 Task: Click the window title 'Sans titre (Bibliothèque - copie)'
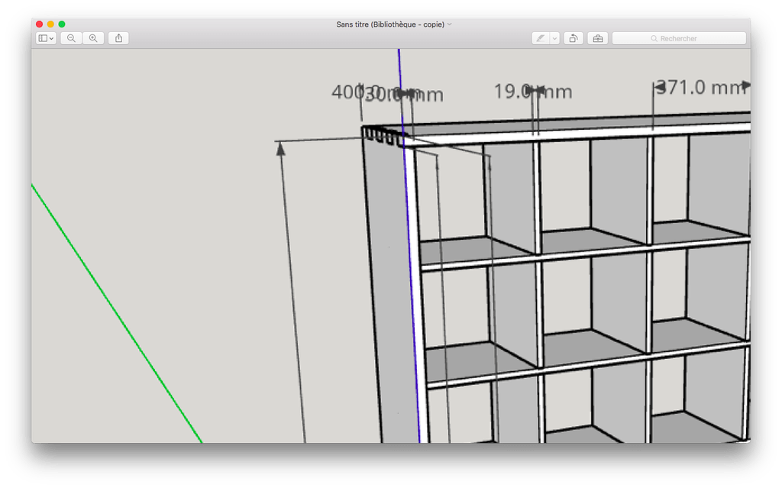click(x=390, y=24)
